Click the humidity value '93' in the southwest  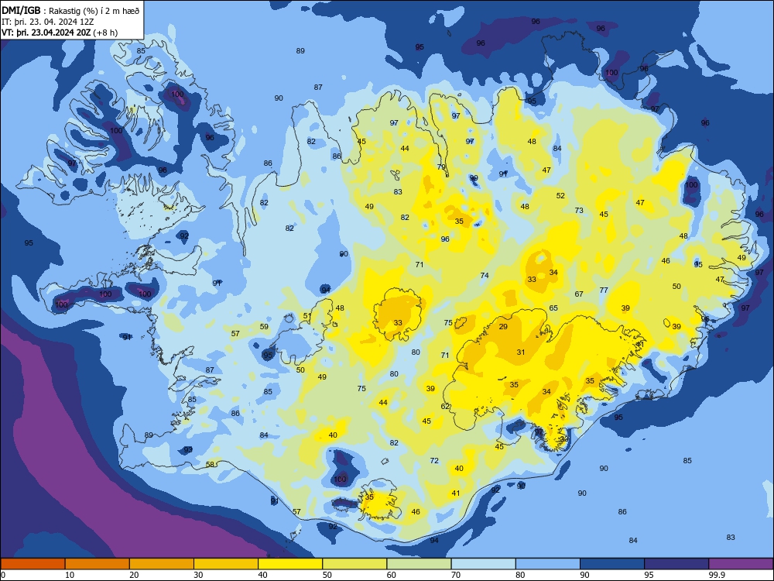click(188, 450)
